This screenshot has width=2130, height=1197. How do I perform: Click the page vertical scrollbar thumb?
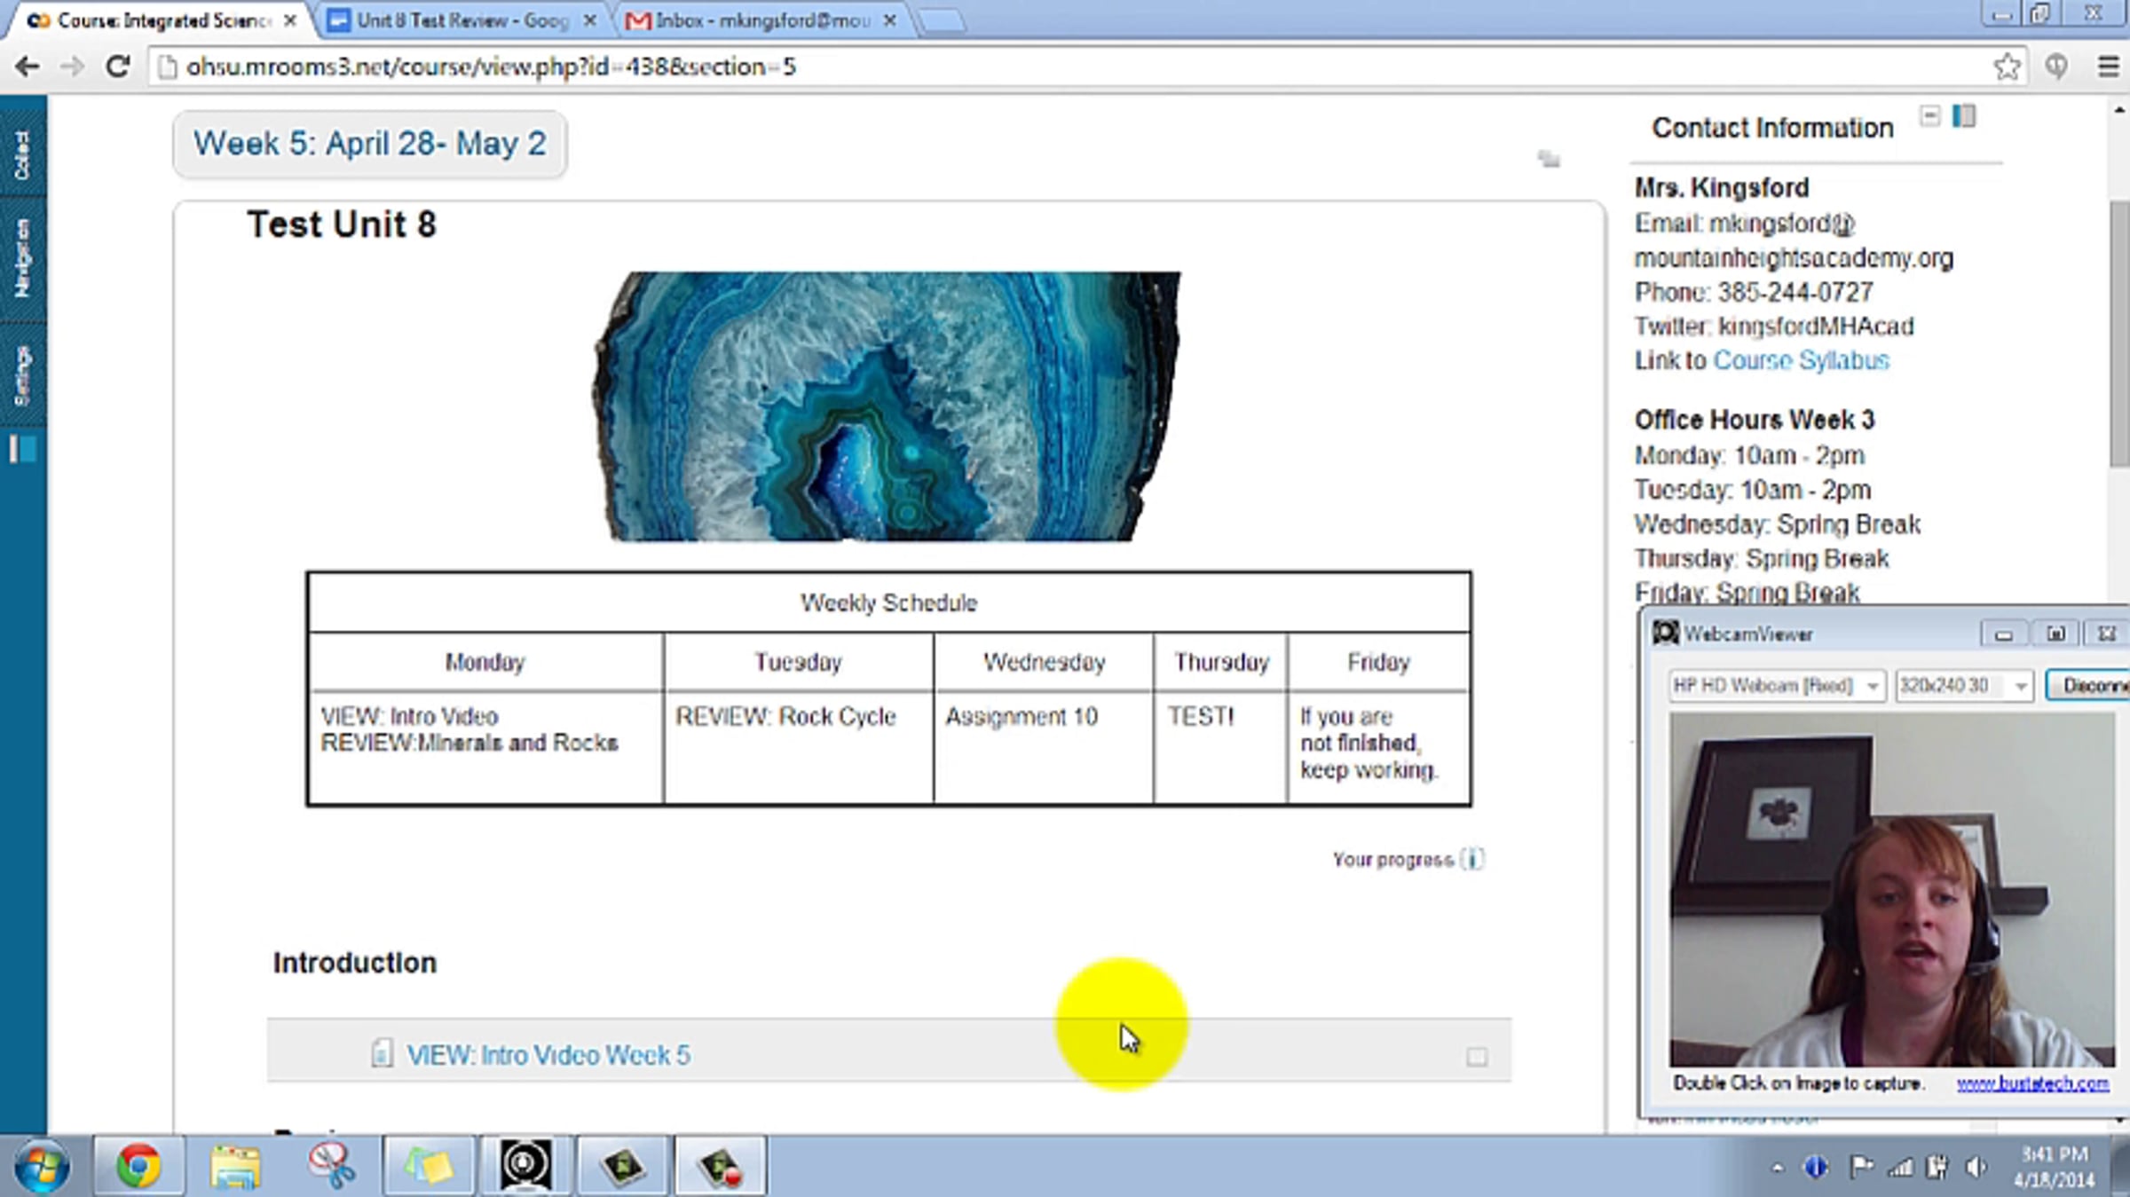tap(2119, 333)
